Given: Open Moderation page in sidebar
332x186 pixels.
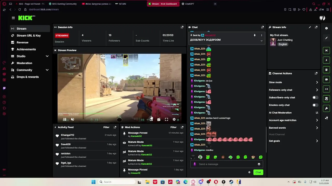Looking at the screenshot, I should (30, 63).
